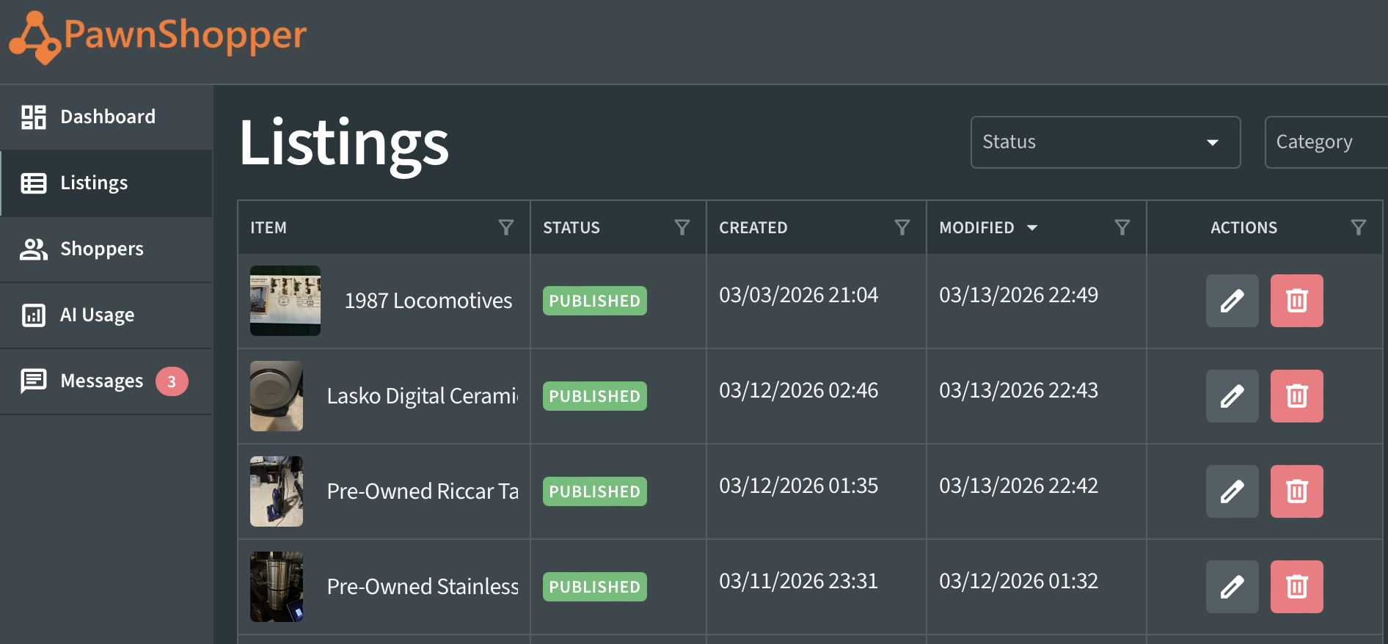Open the AI Usage page

coord(106,315)
